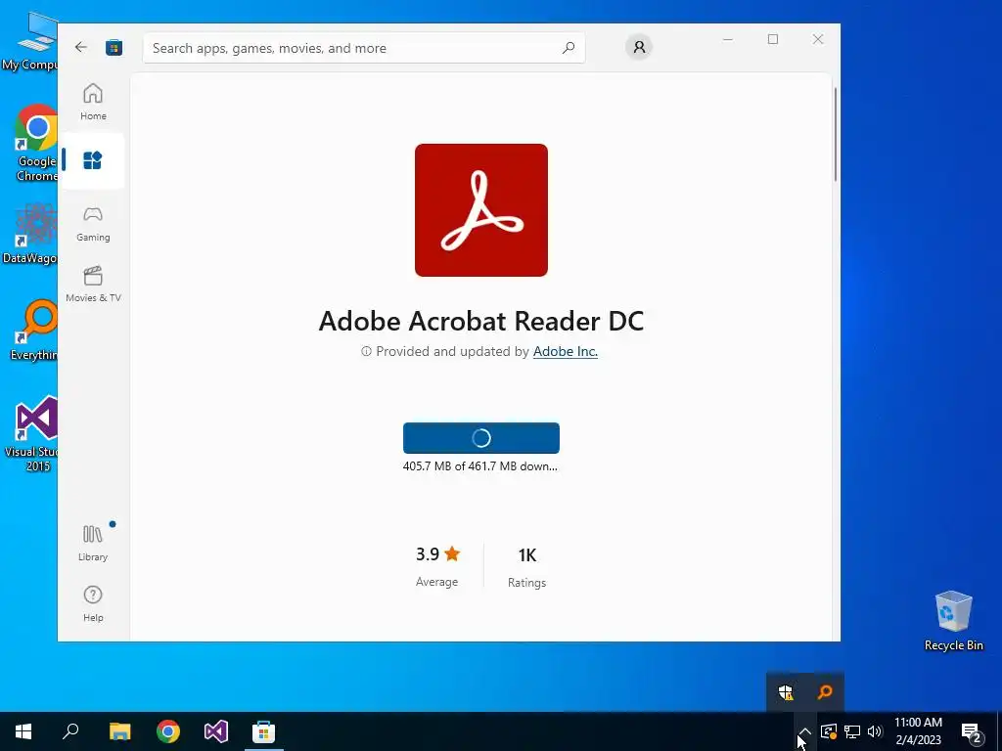
Task: Click the tray icon left of the network icon
Action: tap(828, 731)
